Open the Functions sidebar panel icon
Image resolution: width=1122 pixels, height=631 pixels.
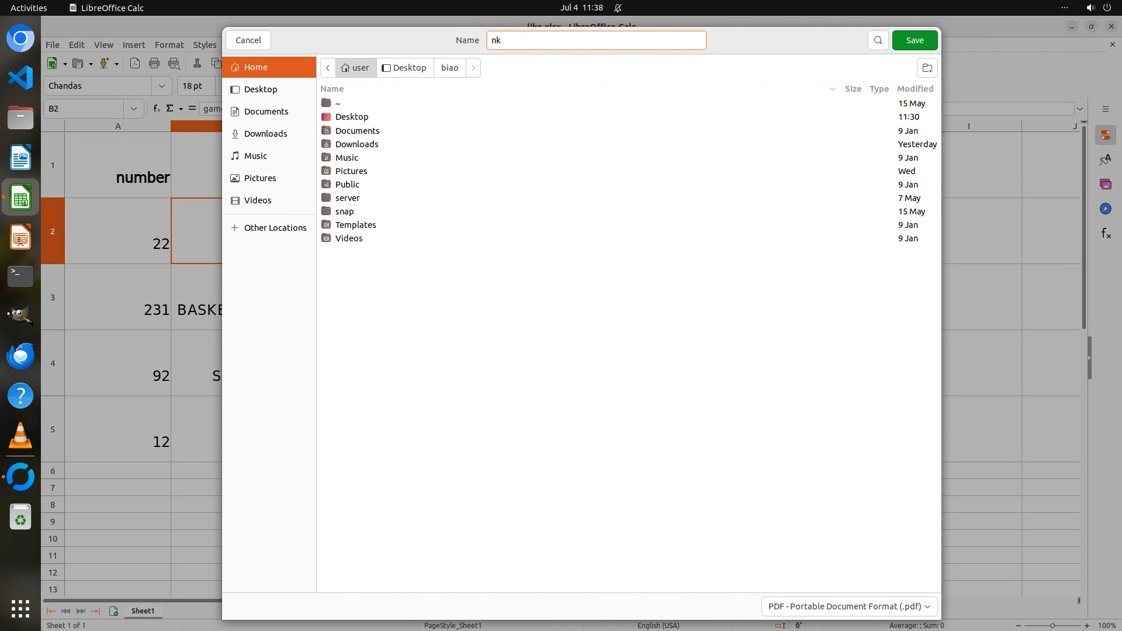click(1106, 234)
